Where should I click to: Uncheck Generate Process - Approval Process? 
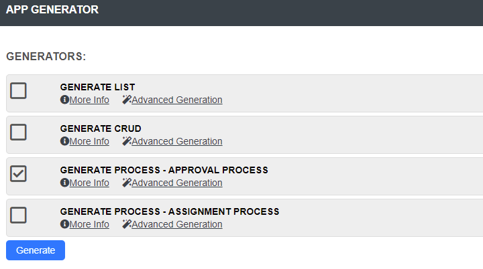(19, 174)
